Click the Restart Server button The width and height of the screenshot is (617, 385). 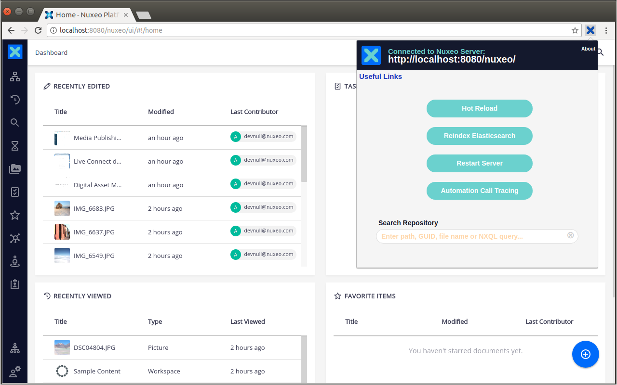480,163
